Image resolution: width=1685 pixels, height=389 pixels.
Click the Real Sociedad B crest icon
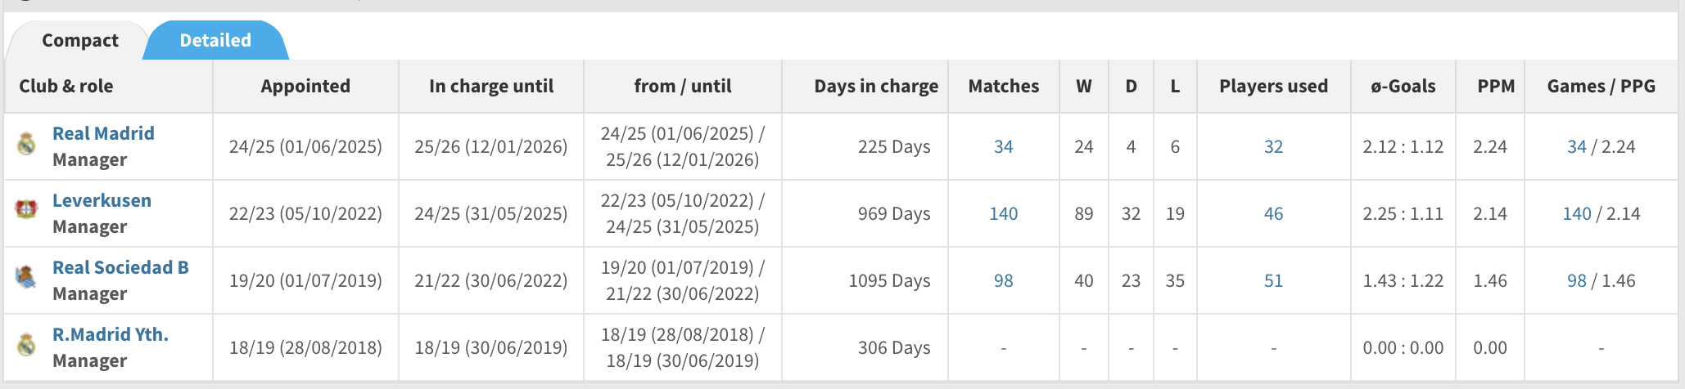click(26, 278)
